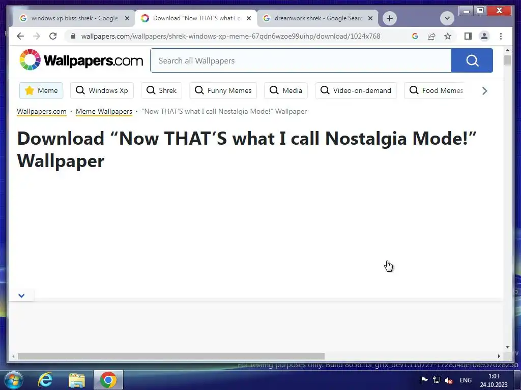The width and height of the screenshot is (521, 390).
Task: Click the browser forward arrow
Action: [37, 36]
